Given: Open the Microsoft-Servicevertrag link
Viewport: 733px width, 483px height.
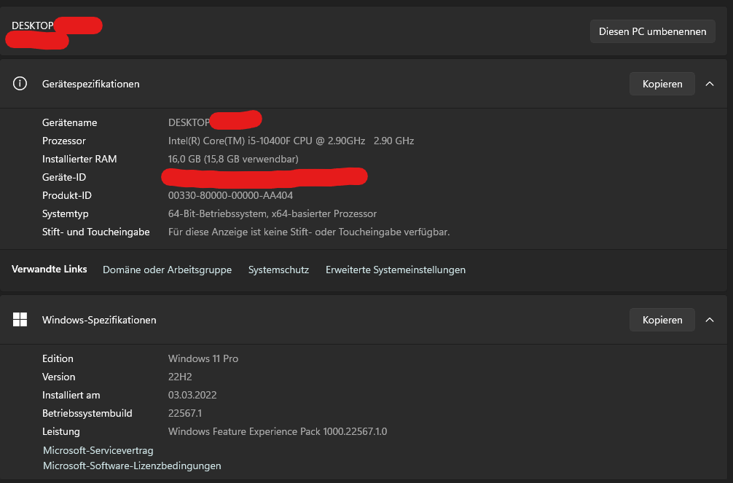Looking at the screenshot, I should coord(98,450).
